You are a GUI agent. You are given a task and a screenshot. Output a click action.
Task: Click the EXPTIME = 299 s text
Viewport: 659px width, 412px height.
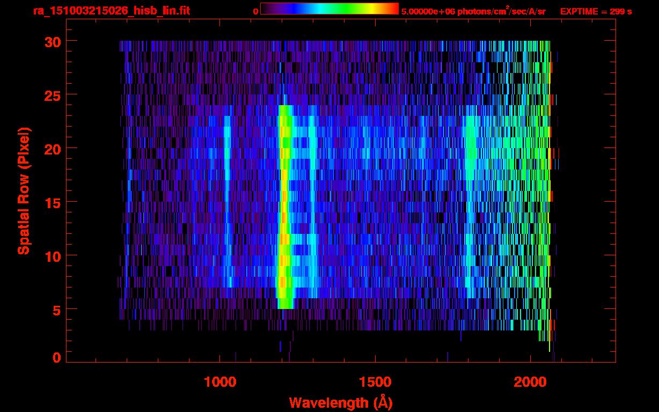click(596, 11)
